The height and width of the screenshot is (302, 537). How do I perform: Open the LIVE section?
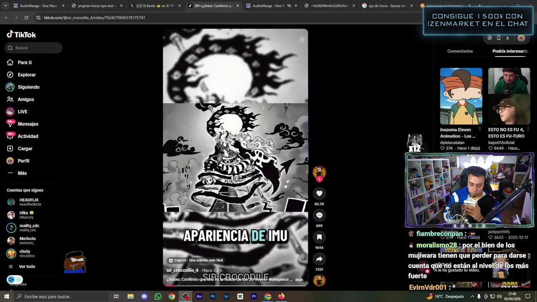17,112
